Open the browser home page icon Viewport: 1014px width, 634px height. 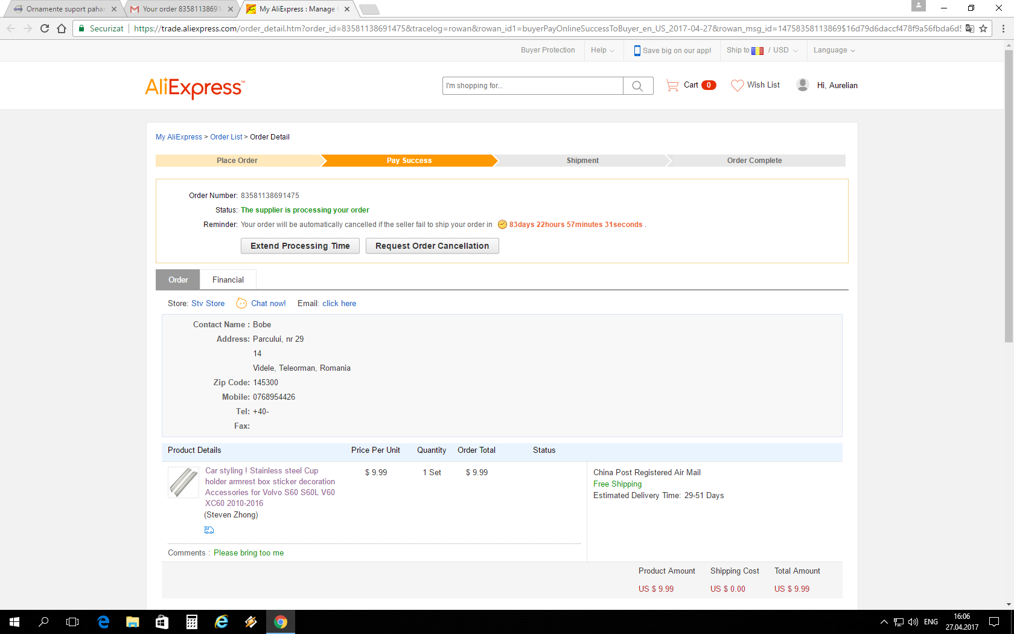[62, 28]
